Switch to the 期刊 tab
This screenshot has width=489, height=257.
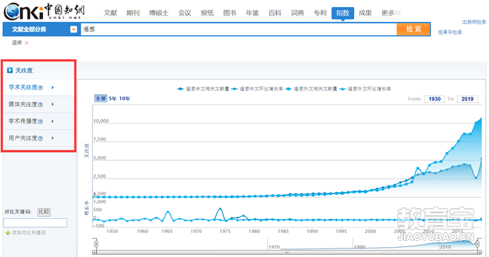click(133, 13)
